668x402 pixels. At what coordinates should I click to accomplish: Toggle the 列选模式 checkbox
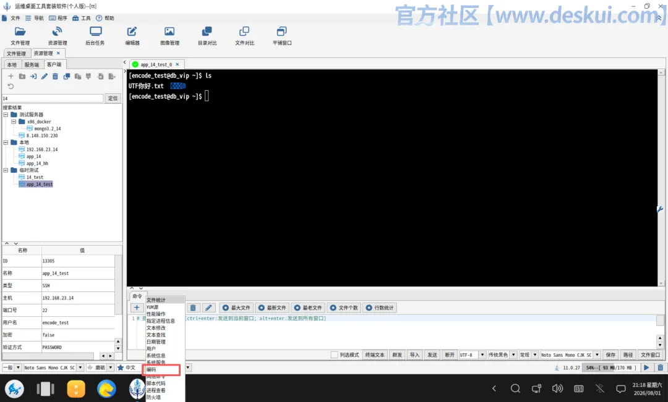[x=335, y=355]
